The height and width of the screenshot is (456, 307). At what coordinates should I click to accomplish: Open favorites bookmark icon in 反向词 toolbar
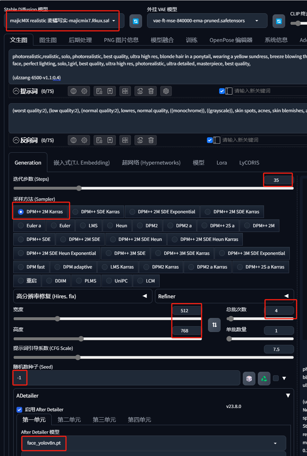[x=110, y=140]
